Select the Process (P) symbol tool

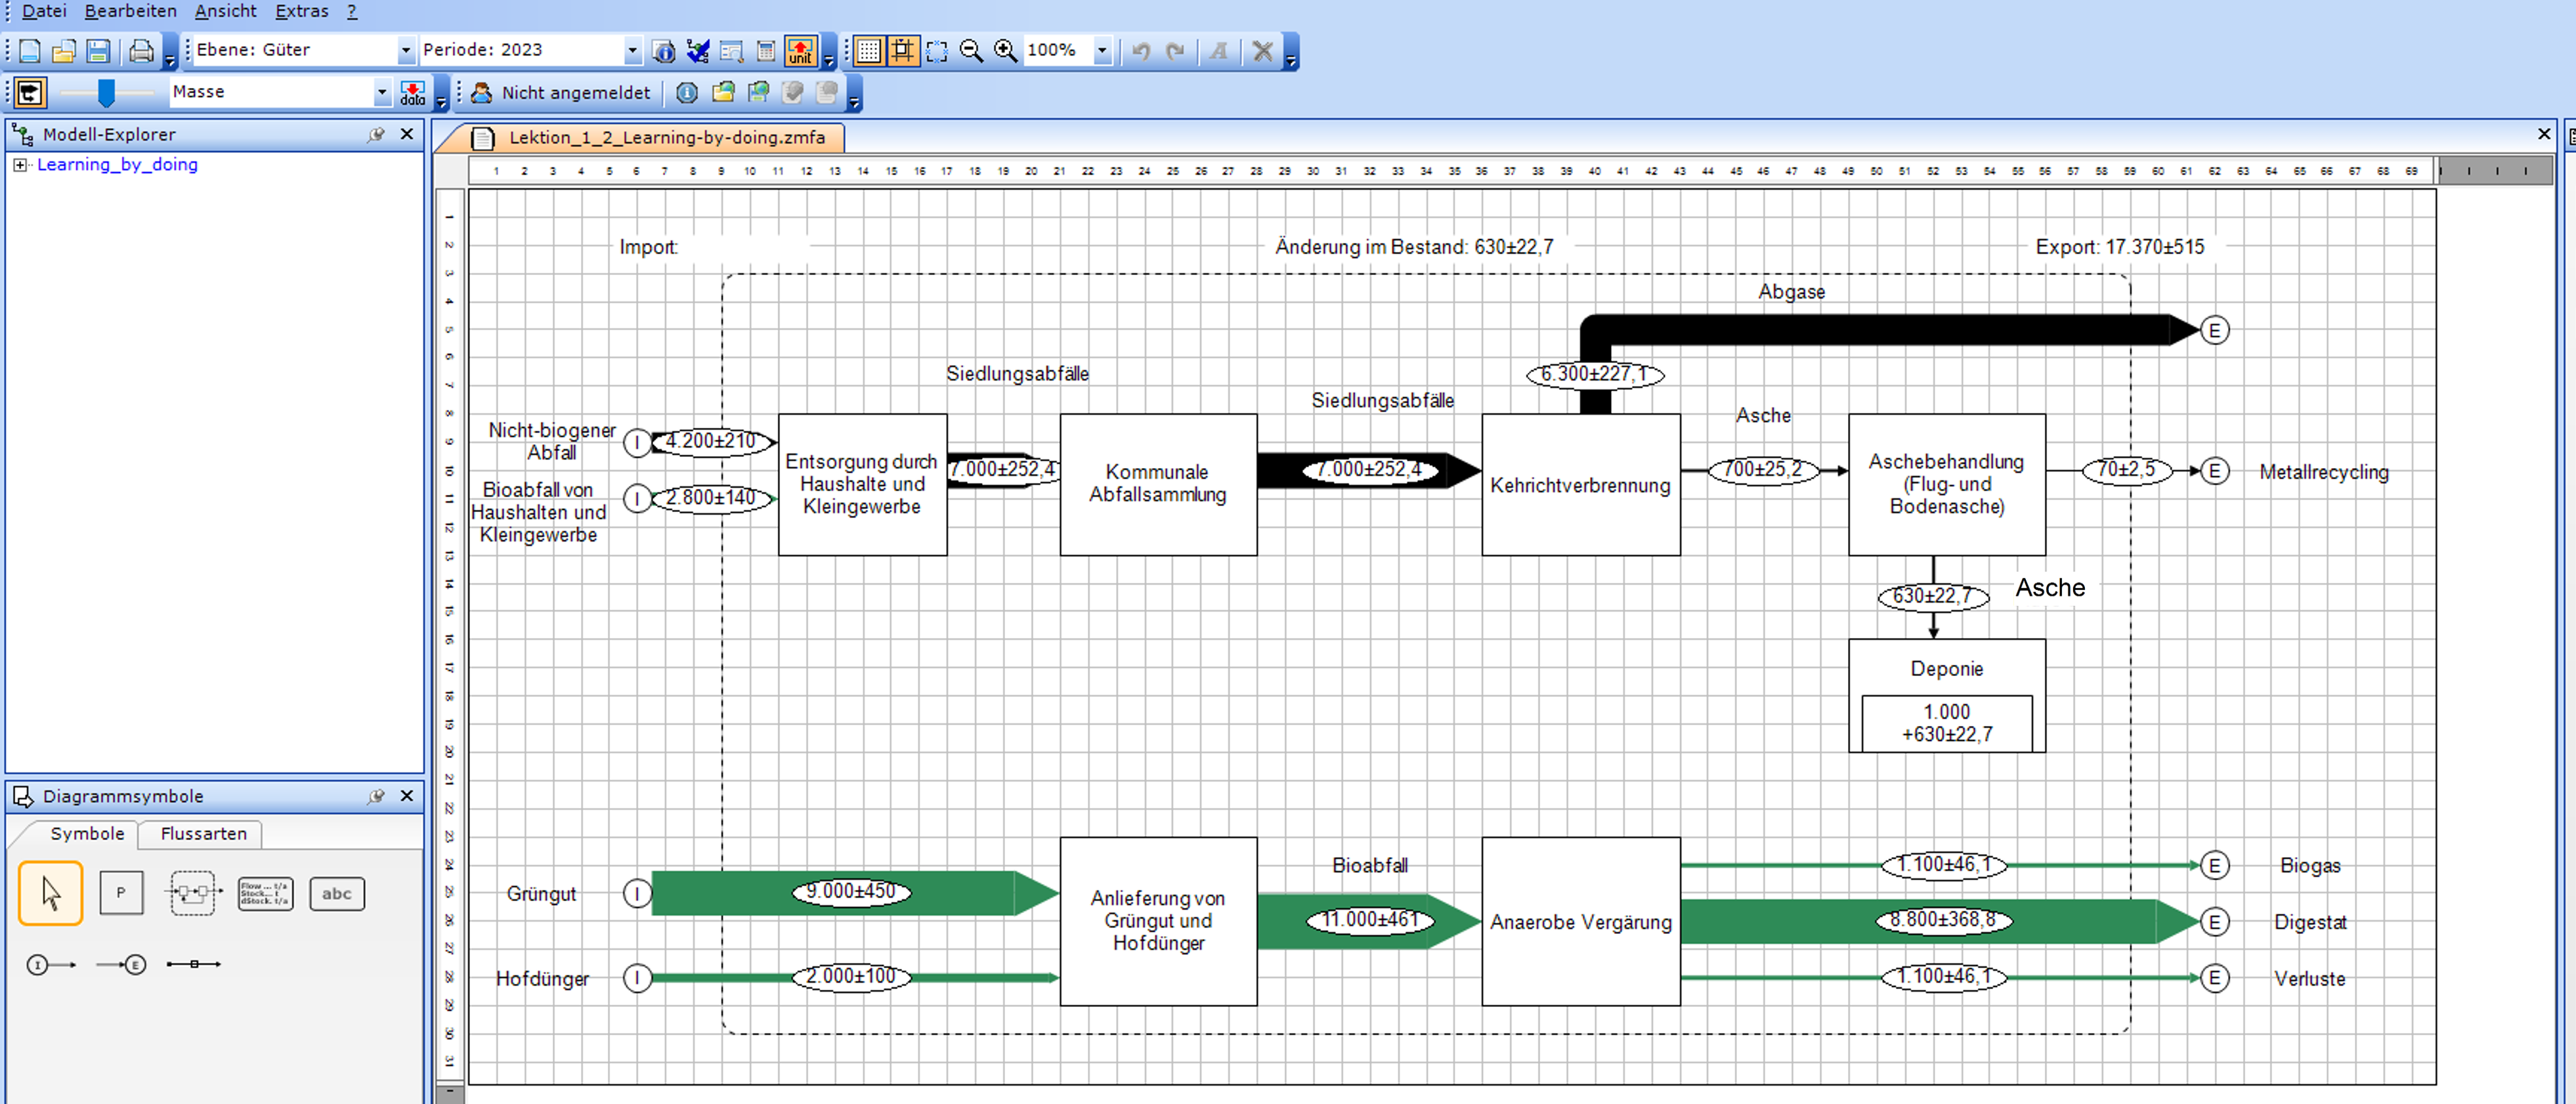pyautogui.click(x=121, y=893)
